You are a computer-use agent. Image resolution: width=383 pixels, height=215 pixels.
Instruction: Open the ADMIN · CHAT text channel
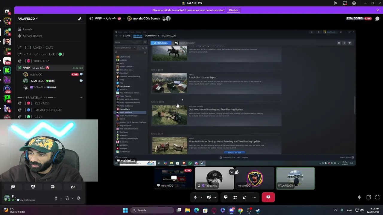[50, 47]
